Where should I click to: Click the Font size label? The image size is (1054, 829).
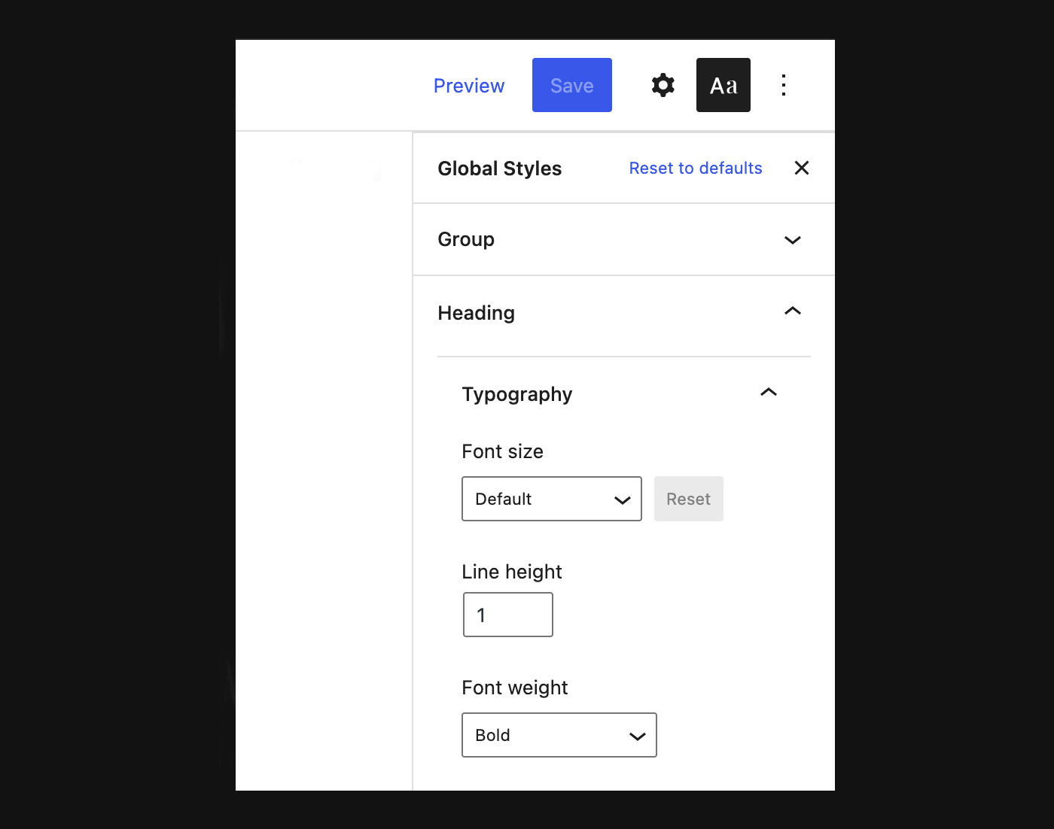click(503, 451)
